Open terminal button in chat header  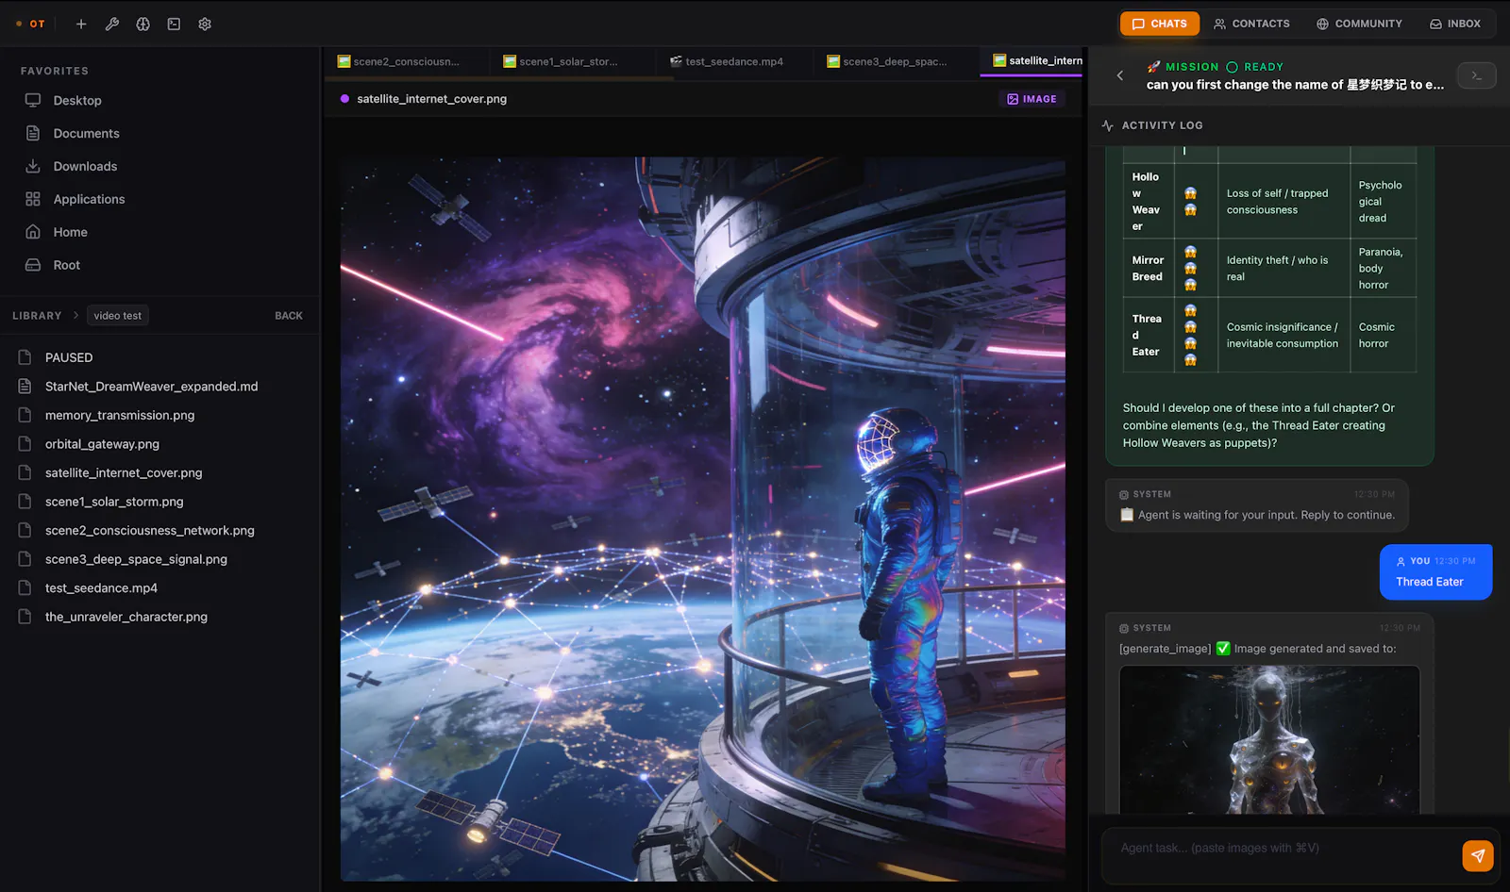tap(1476, 75)
